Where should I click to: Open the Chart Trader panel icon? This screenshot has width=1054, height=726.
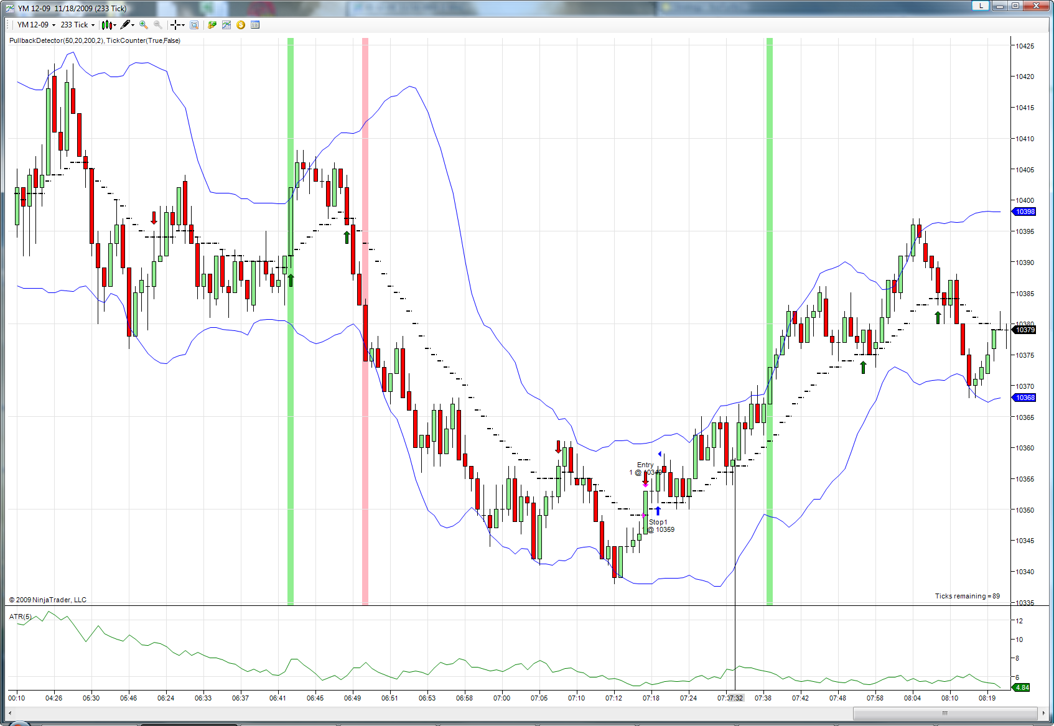coord(212,25)
